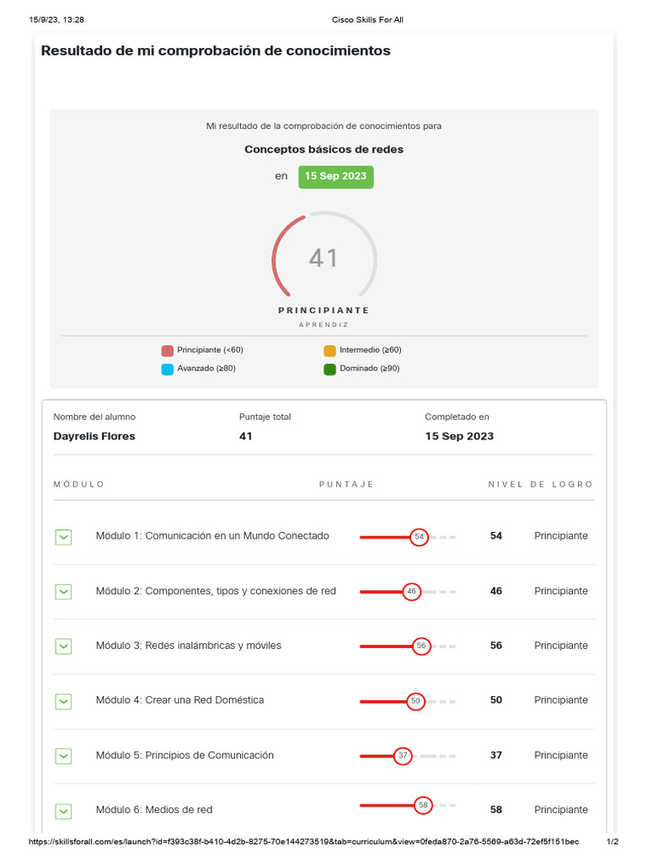Click the orange Intermedio legend swatch

click(329, 350)
